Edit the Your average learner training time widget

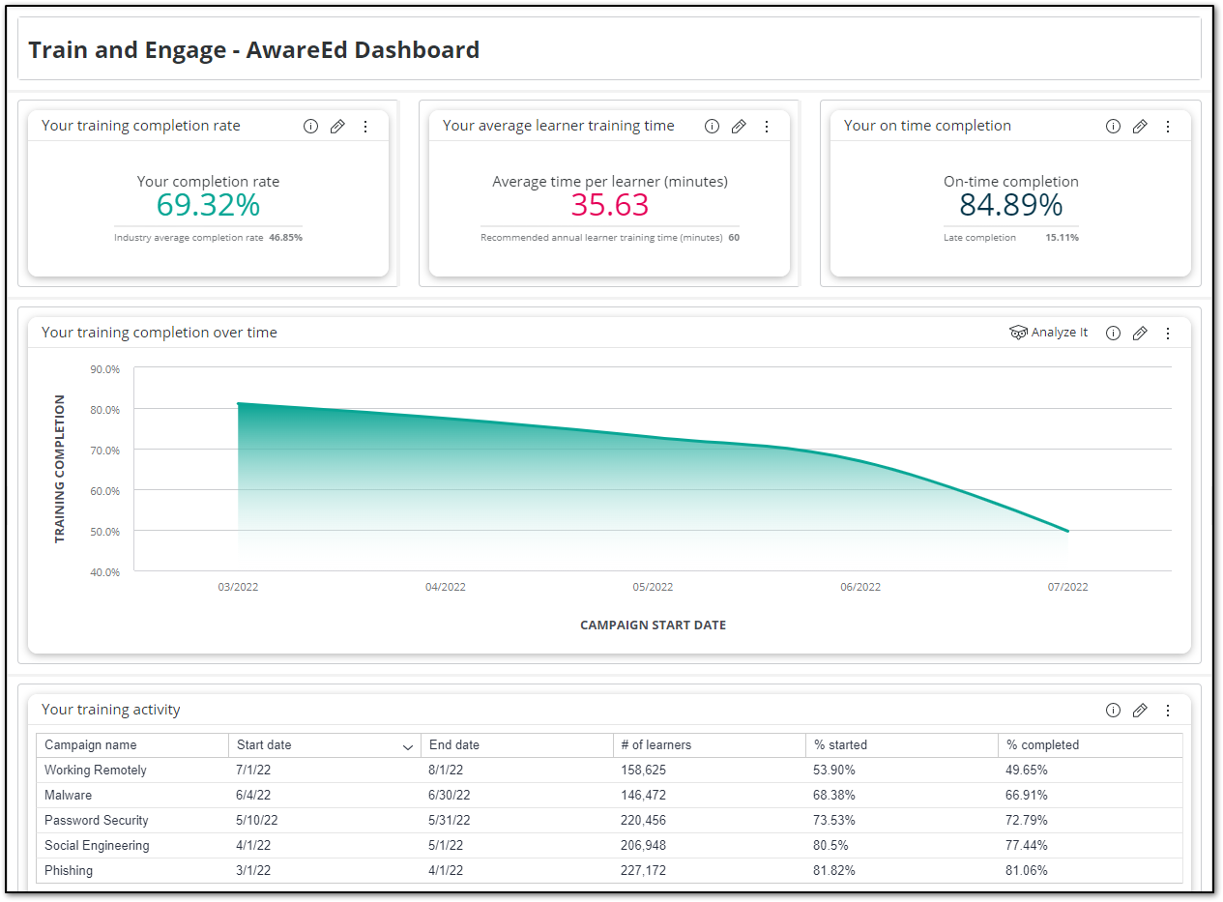[739, 126]
